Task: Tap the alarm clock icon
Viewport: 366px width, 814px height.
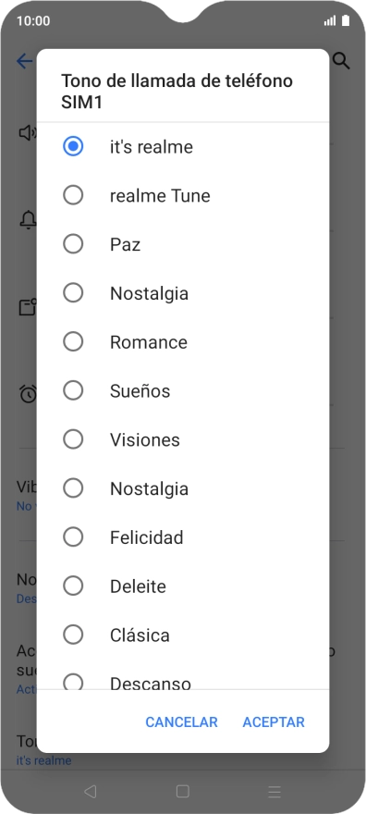Action: click(x=28, y=393)
